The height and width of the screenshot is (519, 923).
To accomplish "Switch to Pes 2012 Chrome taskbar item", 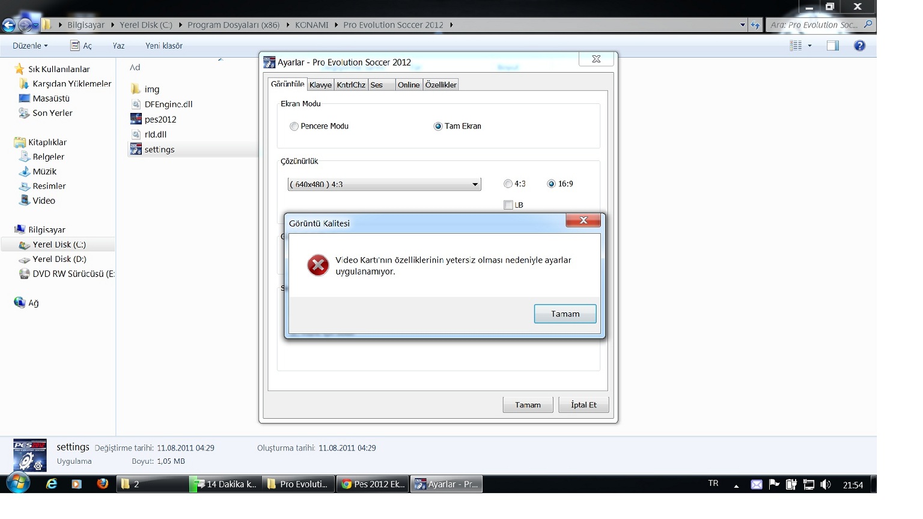I will coord(373,484).
